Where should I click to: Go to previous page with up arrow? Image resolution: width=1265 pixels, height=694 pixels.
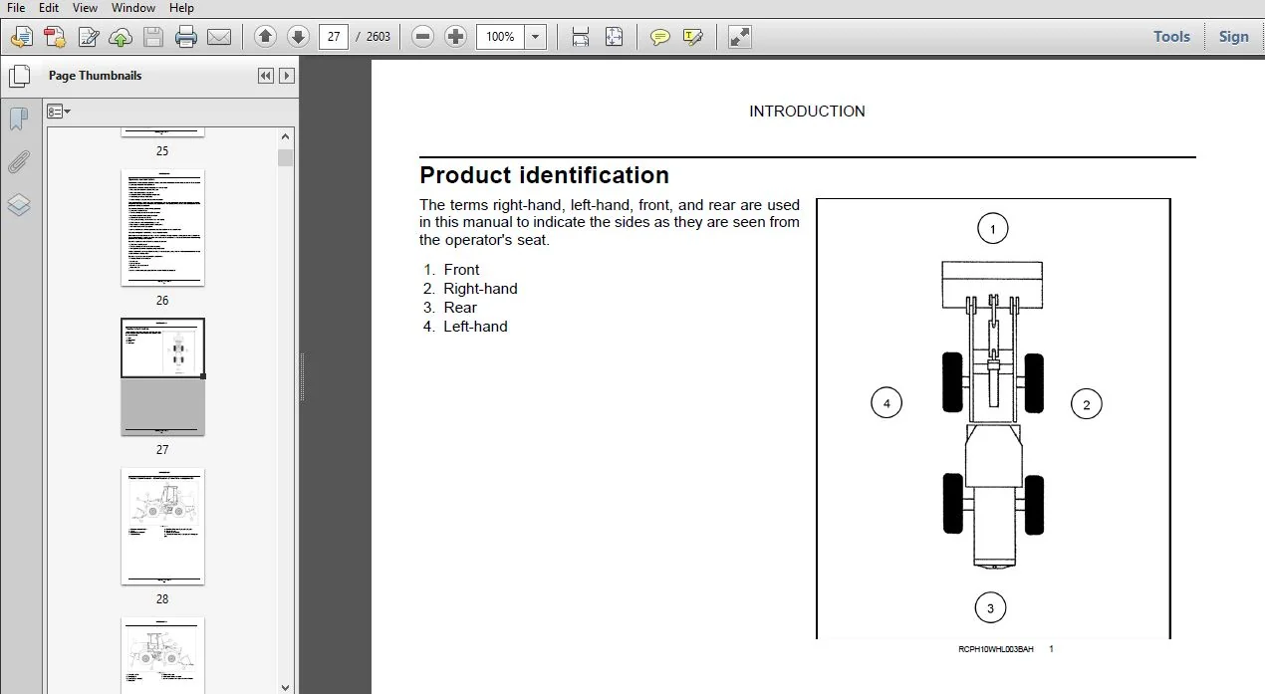265,37
